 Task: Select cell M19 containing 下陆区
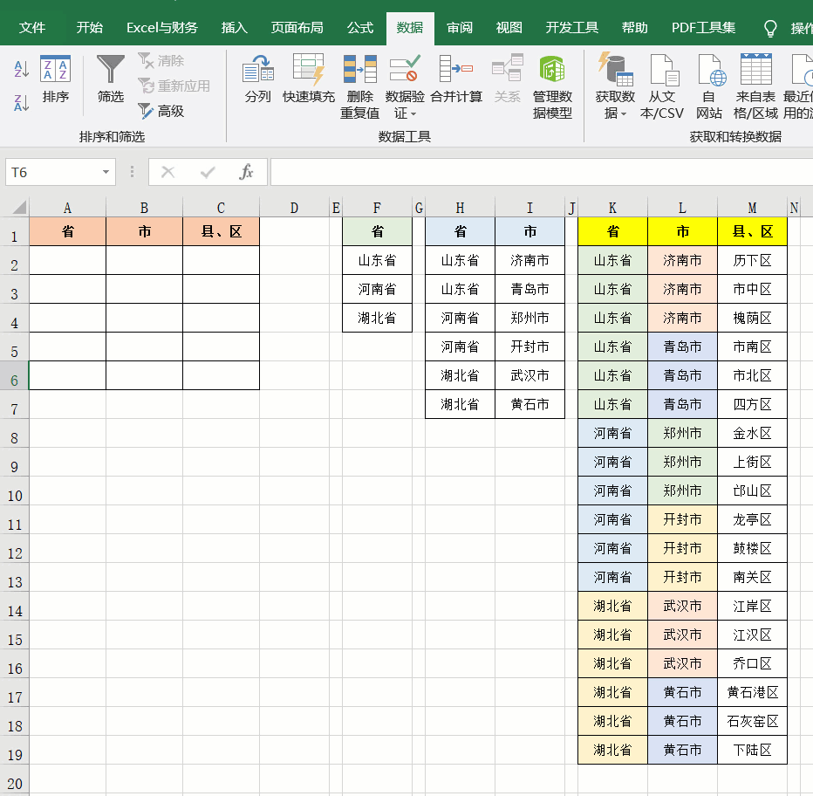pyautogui.click(x=752, y=750)
